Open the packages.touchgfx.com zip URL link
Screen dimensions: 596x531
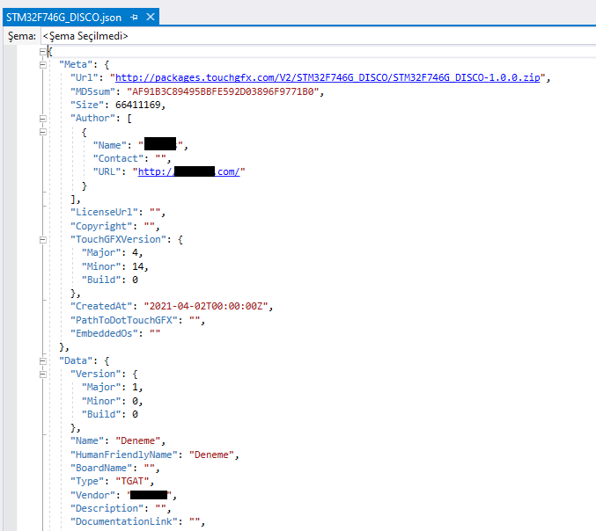tap(327, 78)
